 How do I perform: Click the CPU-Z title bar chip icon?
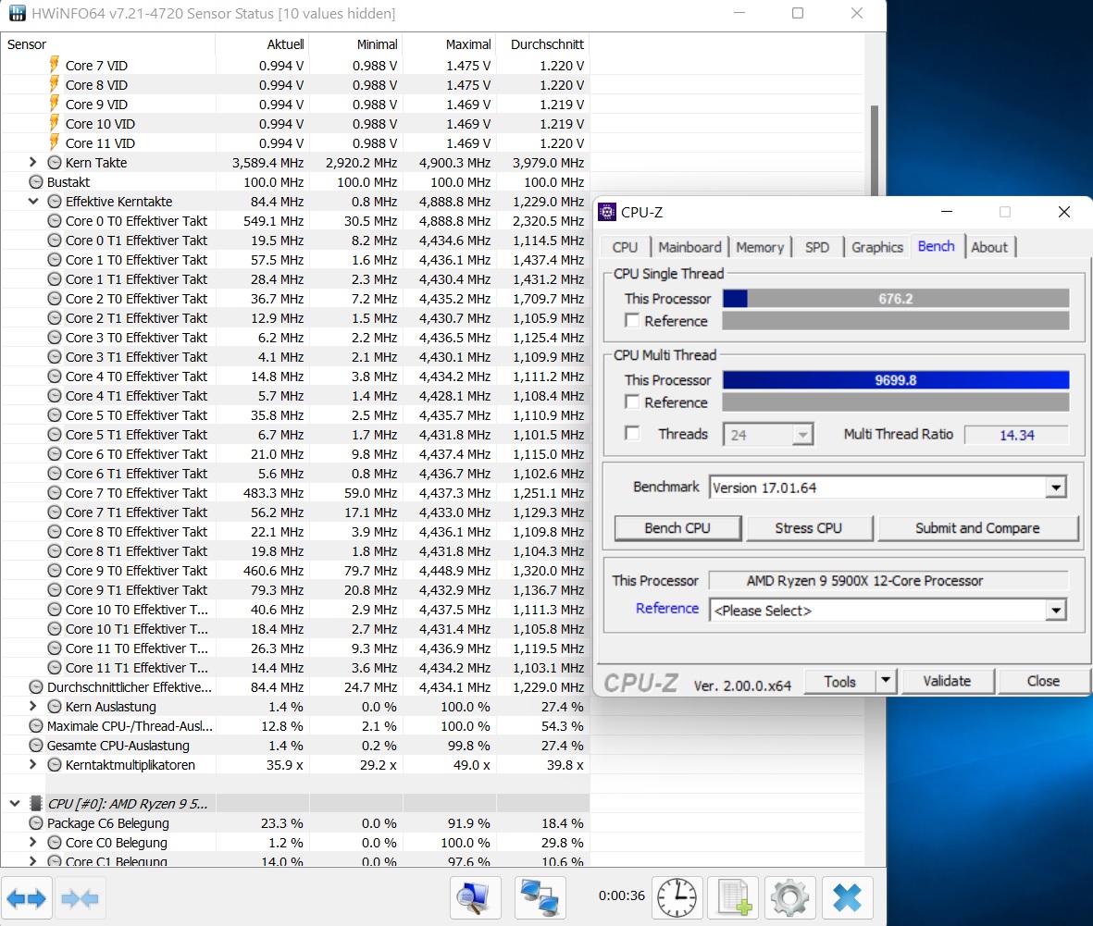(x=607, y=212)
